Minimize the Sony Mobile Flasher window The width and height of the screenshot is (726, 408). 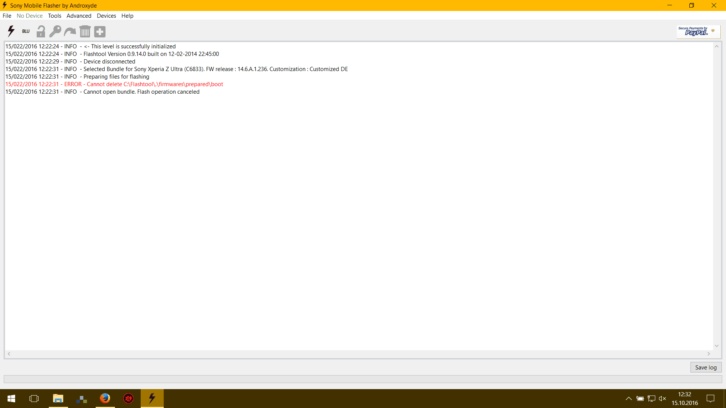coord(670,5)
